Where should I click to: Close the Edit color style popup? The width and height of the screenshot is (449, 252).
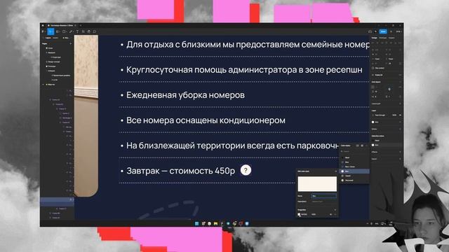coord(336,171)
